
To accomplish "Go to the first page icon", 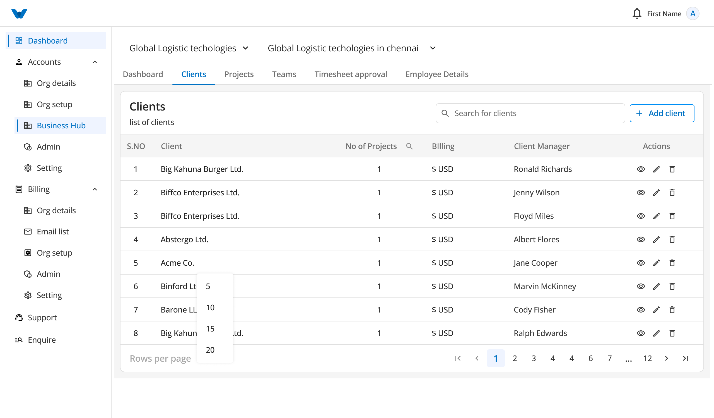I will pyautogui.click(x=458, y=359).
